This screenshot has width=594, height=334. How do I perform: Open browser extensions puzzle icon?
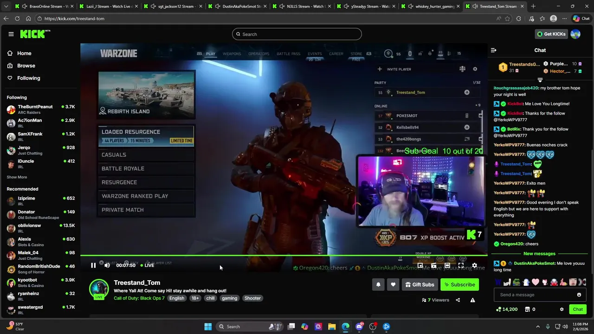pos(519,19)
